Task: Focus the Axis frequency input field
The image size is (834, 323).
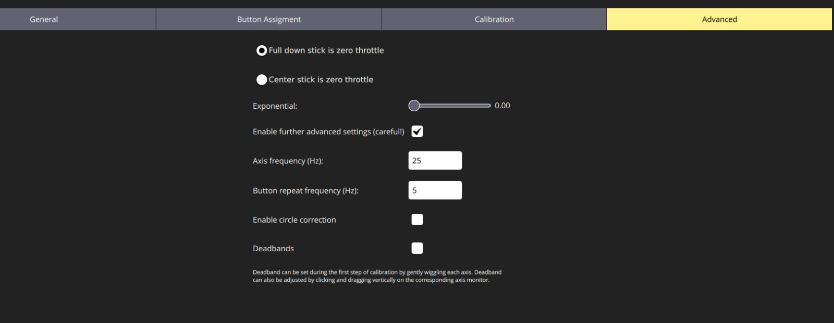Action: 435,161
